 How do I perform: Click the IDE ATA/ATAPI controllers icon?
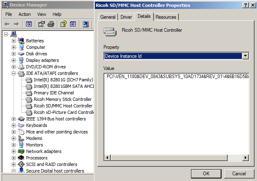(21, 74)
